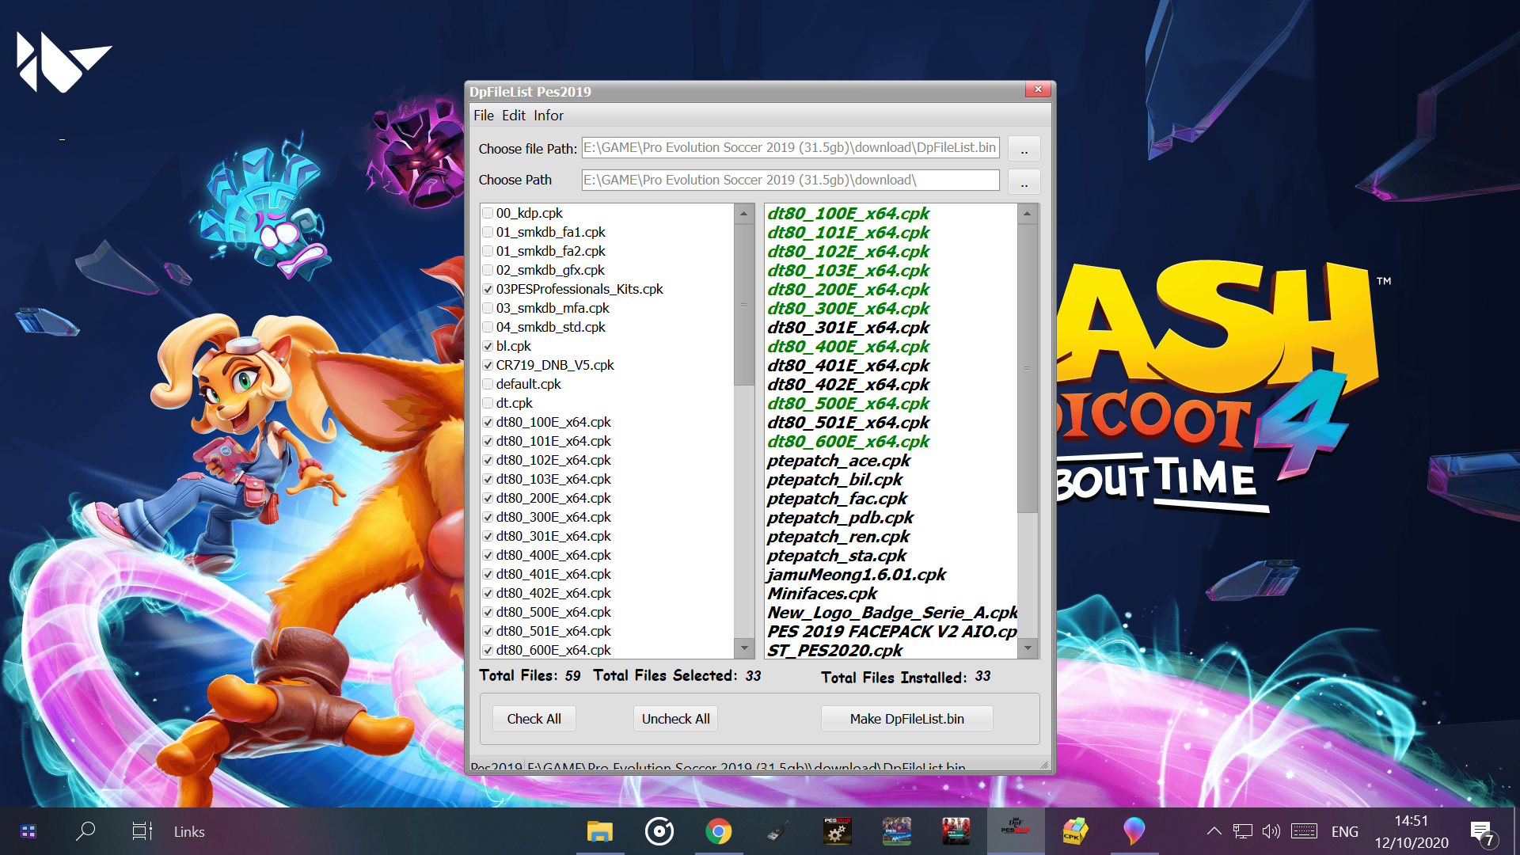Open File Explorer from the taskbar
The image size is (1520, 855).
coord(599,831)
